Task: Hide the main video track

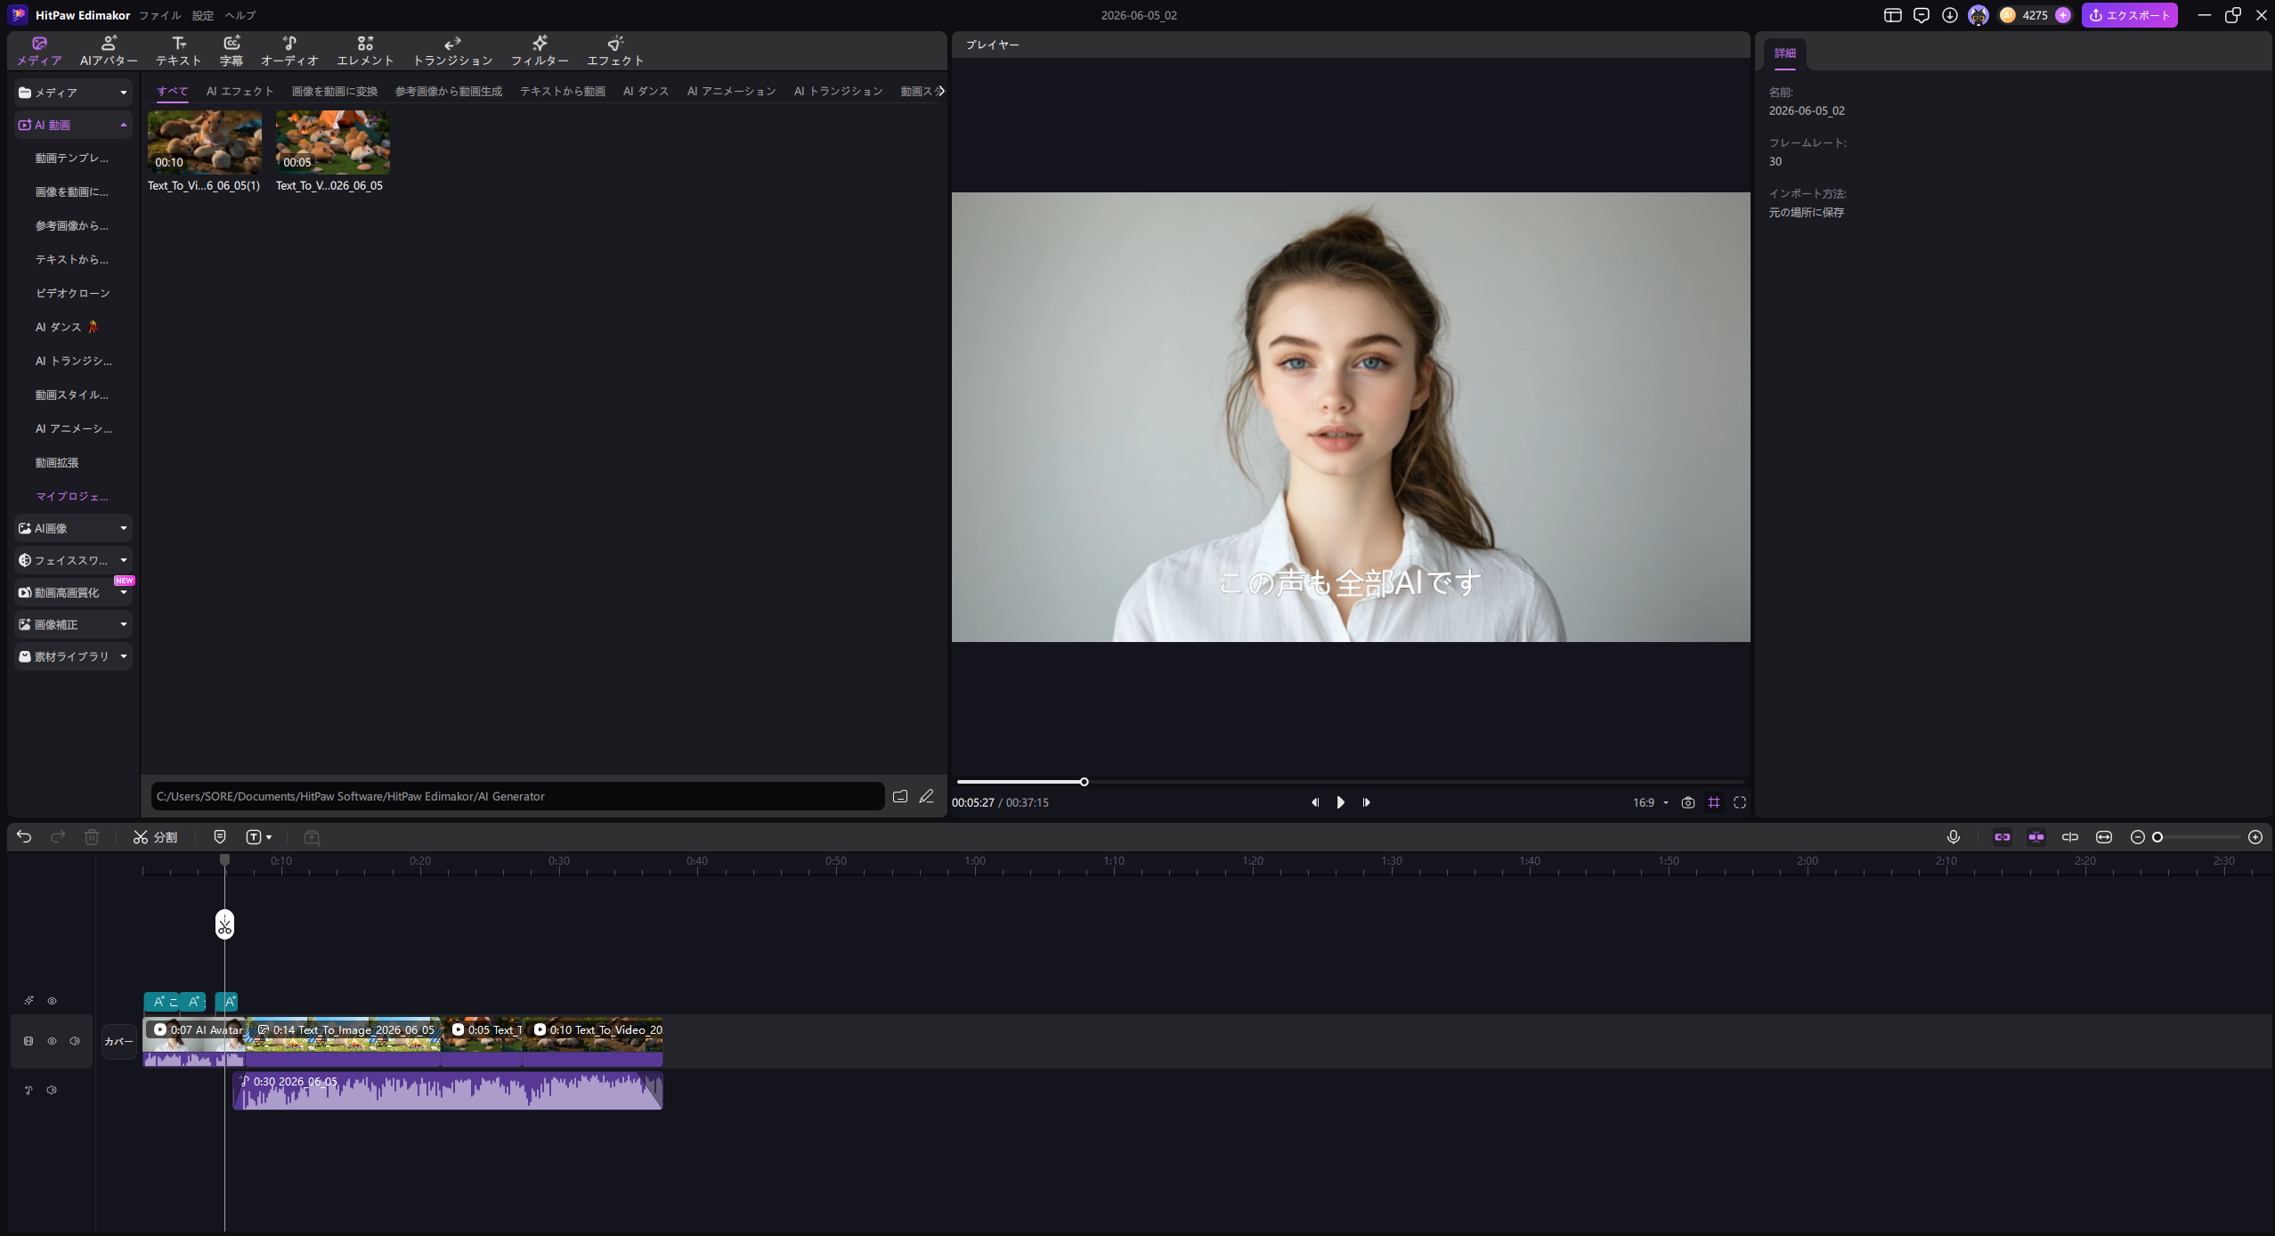Action: point(52,1041)
